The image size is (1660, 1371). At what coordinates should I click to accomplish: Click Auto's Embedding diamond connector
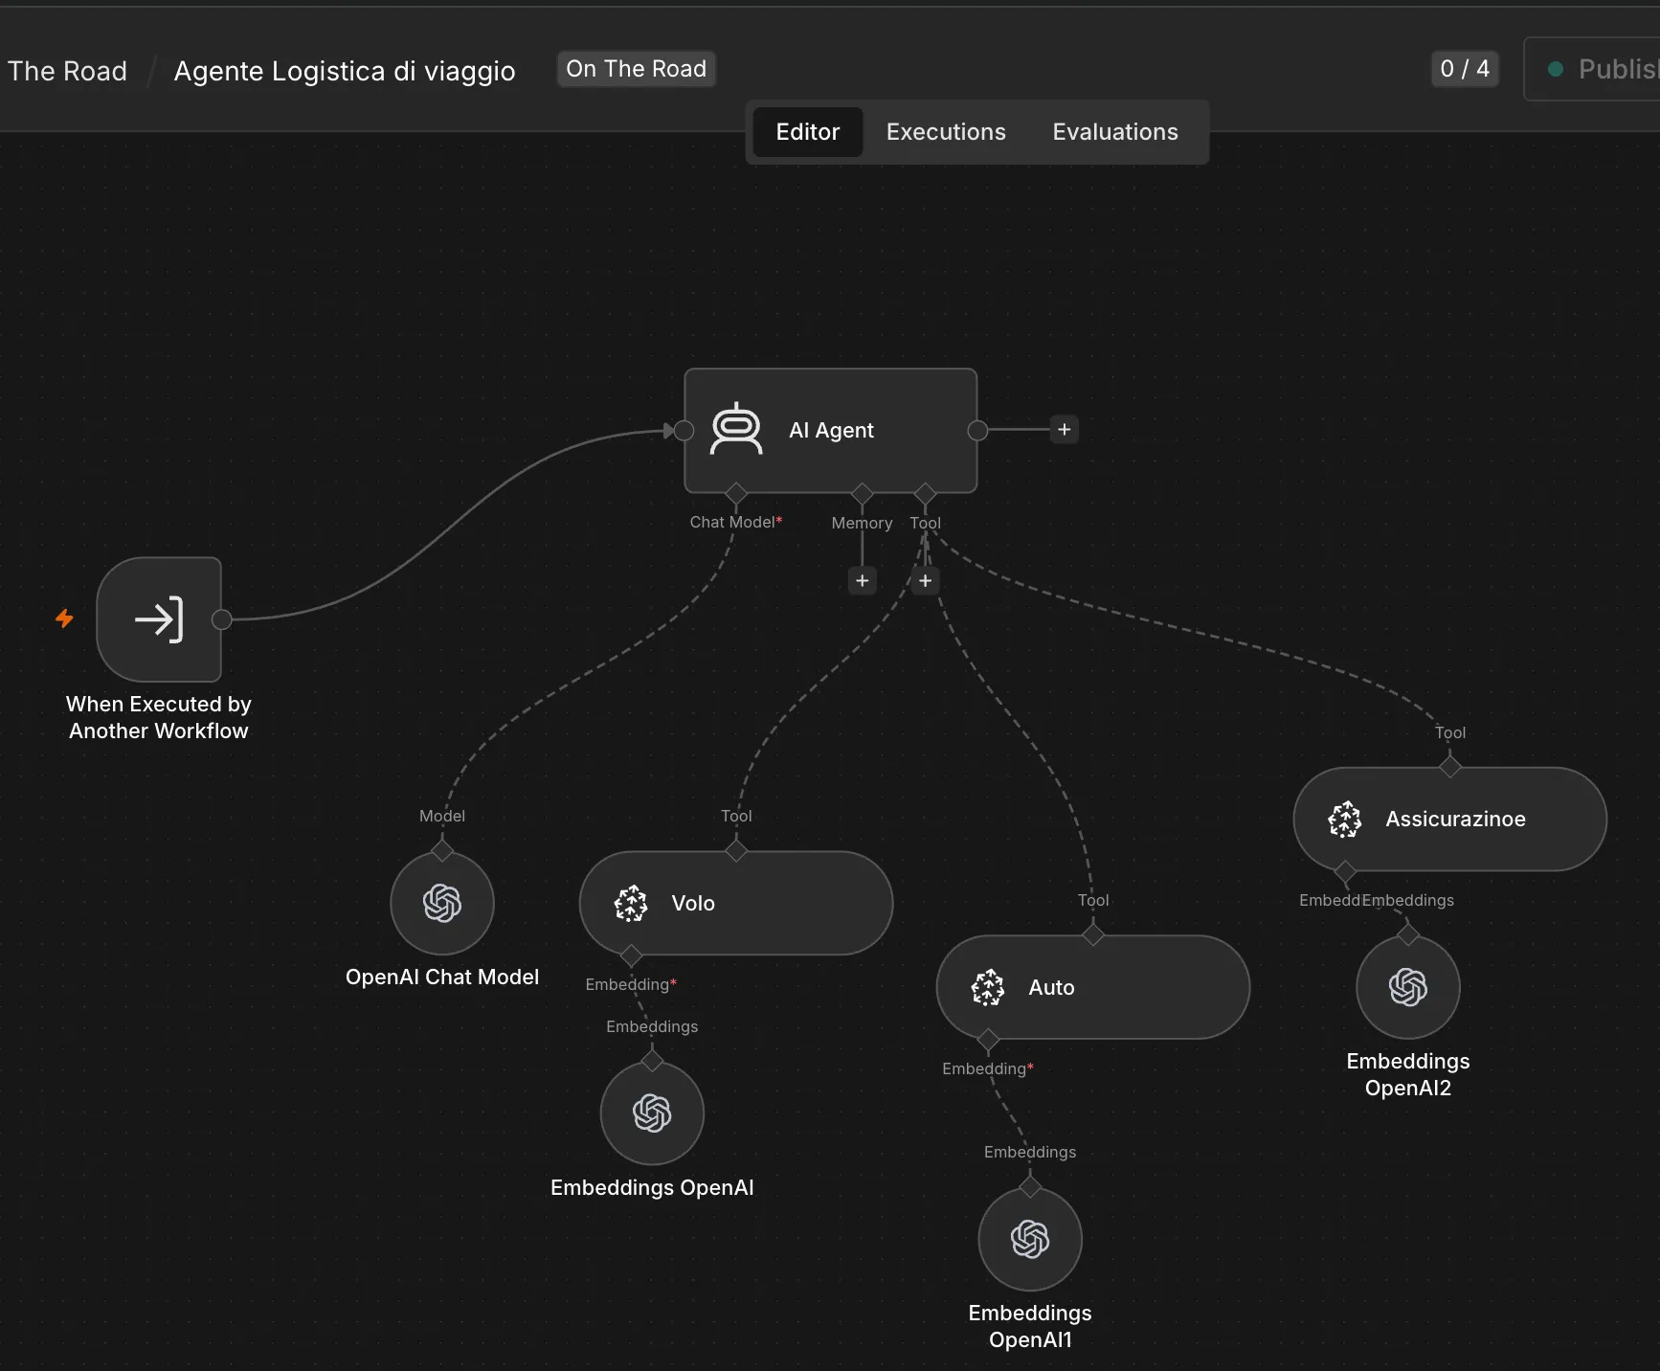point(988,1039)
